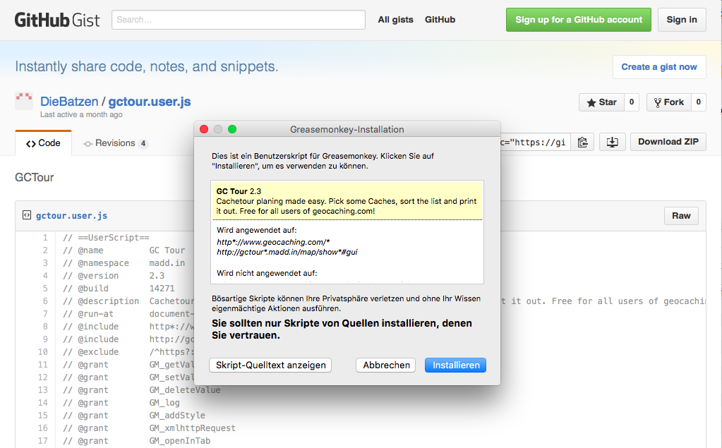Focus the gist search field
Viewport: 722px width, 448px height.
pyautogui.click(x=238, y=20)
